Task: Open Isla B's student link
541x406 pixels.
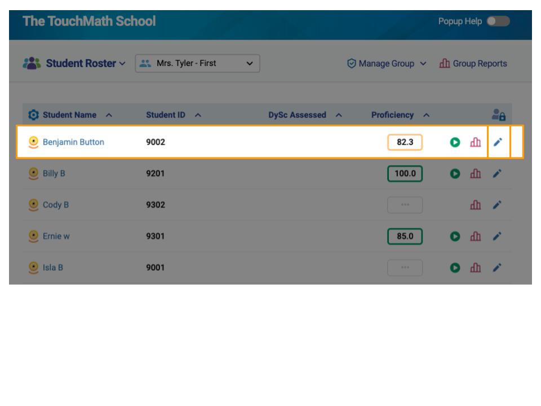Action: tap(53, 267)
